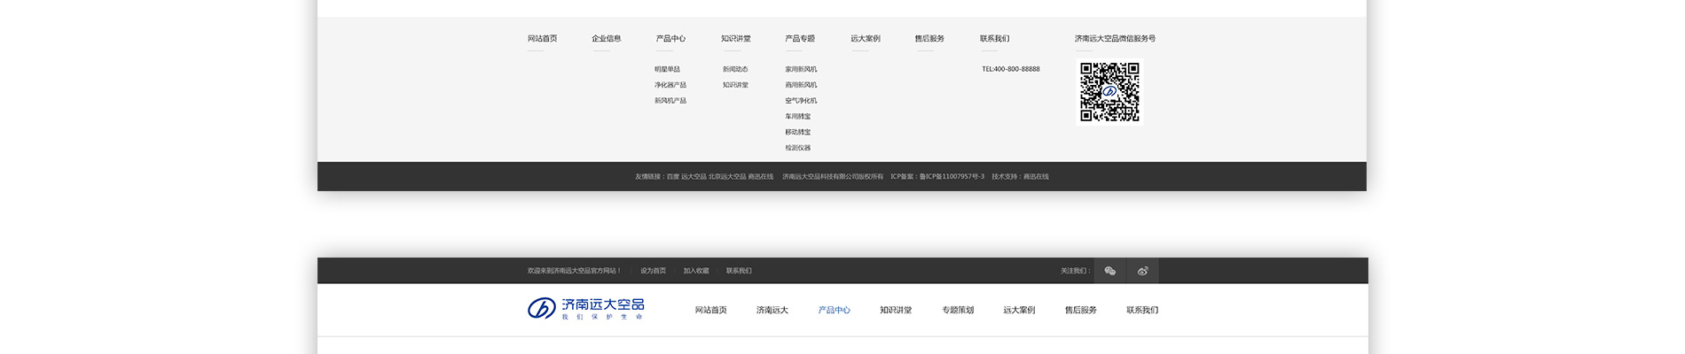Click footer column heading 联系我们
Viewport: 1685px width, 354px height.
994,39
